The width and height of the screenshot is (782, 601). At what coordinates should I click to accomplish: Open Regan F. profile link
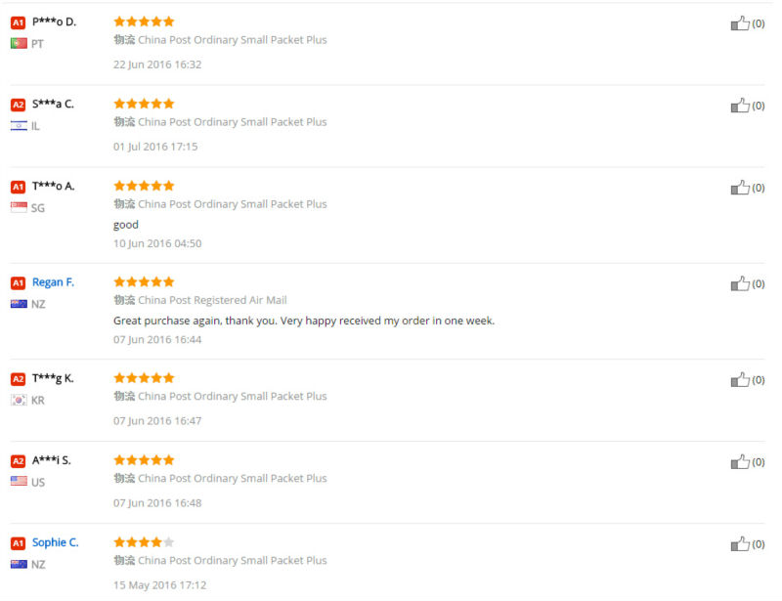pos(53,282)
